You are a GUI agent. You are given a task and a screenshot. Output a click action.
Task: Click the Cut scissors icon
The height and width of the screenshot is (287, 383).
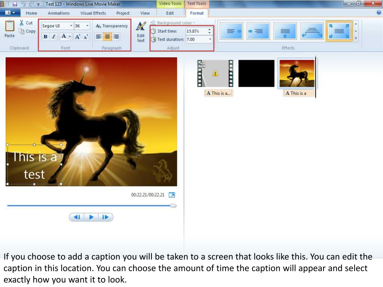point(22,23)
